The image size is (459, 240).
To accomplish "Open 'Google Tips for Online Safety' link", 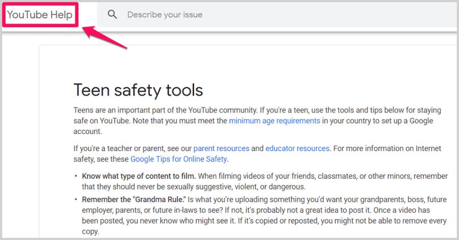I will point(178,159).
